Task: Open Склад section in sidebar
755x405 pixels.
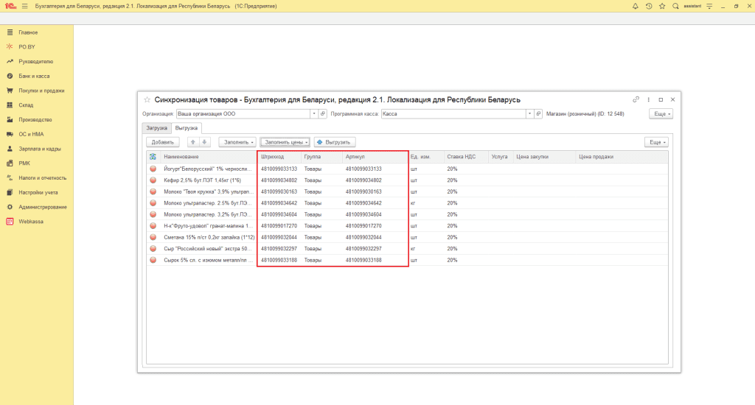Action: (x=26, y=105)
